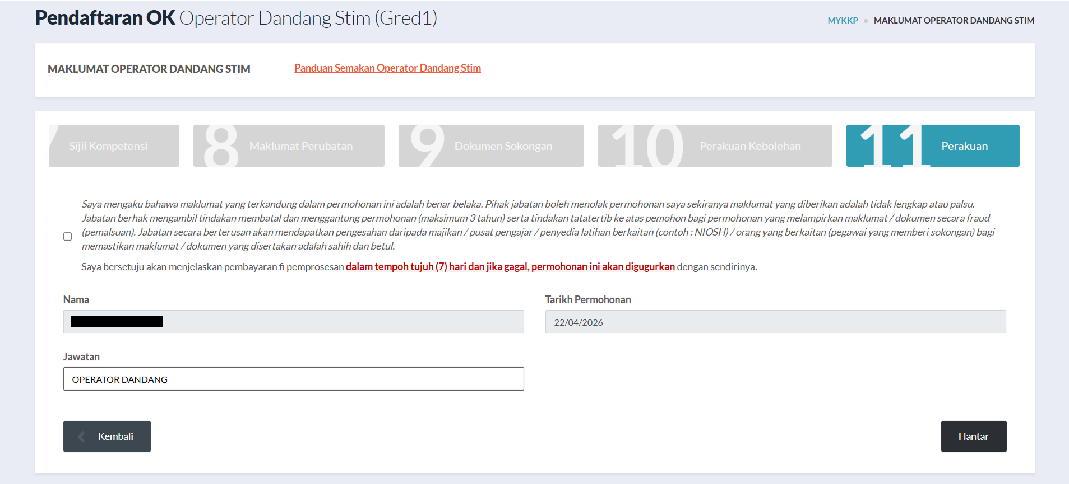This screenshot has height=484, width=1069.
Task: Tick the declaration agreement checkbox
Action: point(68,237)
